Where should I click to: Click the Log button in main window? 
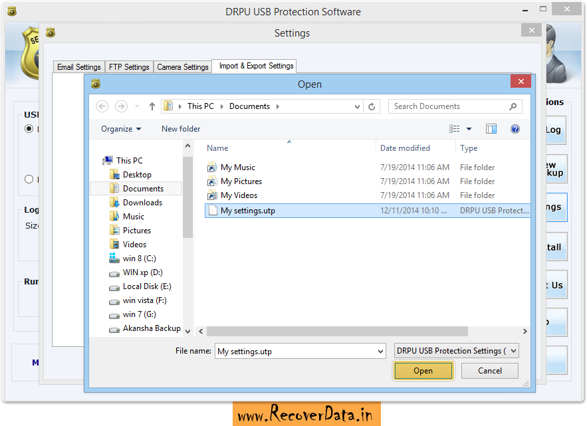click(x=556, y=130)
